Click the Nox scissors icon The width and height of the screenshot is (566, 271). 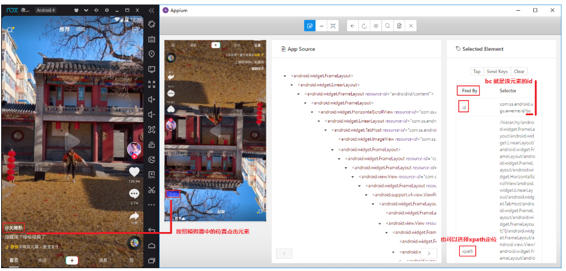pyautogui.click(x=152, y=190)
